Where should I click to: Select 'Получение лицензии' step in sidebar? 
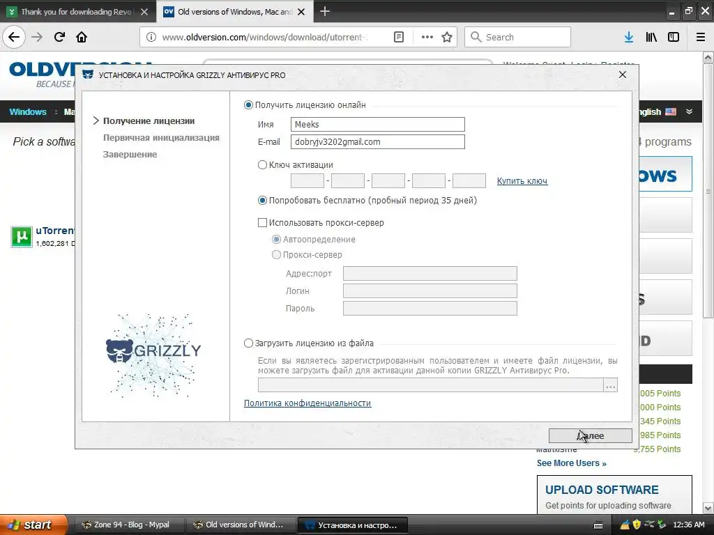click(149, 121)
